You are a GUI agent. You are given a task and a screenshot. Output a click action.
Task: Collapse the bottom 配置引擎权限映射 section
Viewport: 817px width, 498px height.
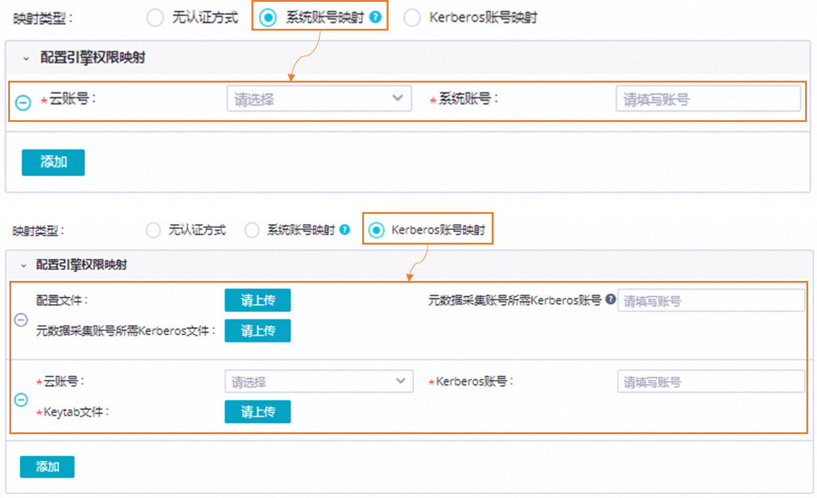25,264
